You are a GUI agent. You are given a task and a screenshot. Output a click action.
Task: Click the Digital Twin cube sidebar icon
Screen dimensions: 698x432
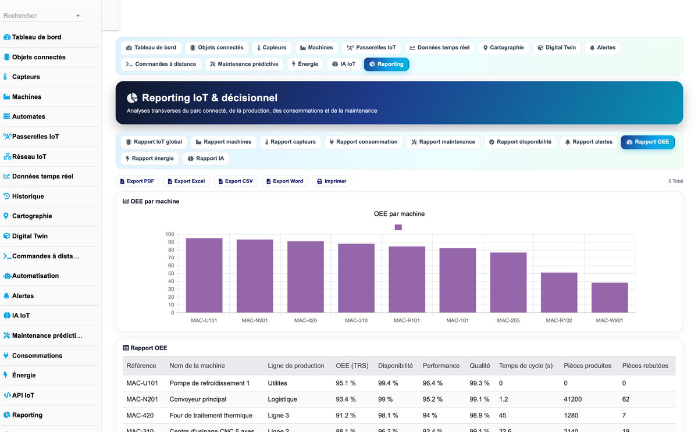click(7, 236)
